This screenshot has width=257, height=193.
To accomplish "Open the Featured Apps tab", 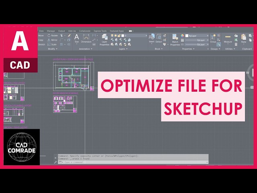I will pyautogui.click(x=117, y=31).
